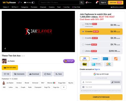Image resolution: width=126 pixels, height=101 pixels.
Task: Expand the VR Porn menu
Action: tap(15, 7)
